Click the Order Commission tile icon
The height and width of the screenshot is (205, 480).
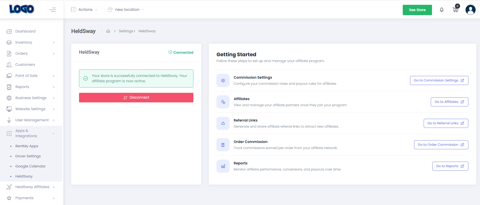pos(223,145)
